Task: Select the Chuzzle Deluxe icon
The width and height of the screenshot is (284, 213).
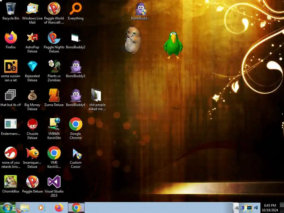Action: point(32,128)
